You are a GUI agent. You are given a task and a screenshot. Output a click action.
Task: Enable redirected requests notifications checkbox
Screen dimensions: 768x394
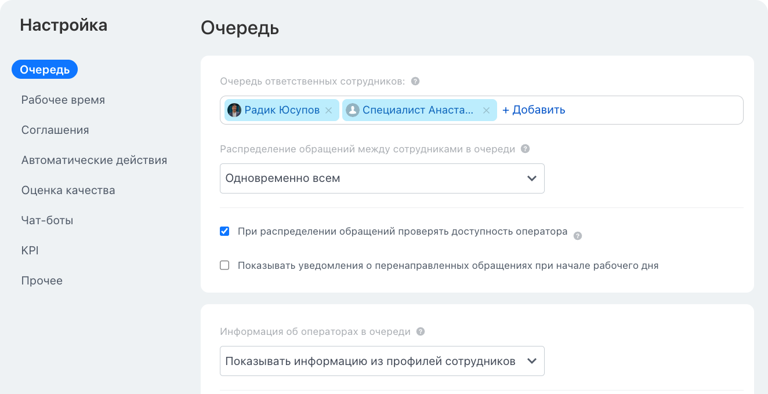click(x=224, y=265)
